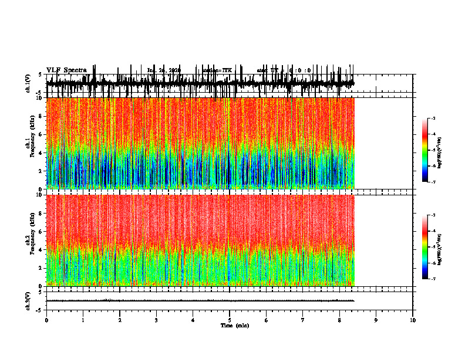Click the ch.3 flat waveform trace

200,301
